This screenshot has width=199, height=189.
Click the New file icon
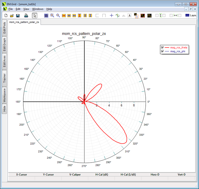6,15
